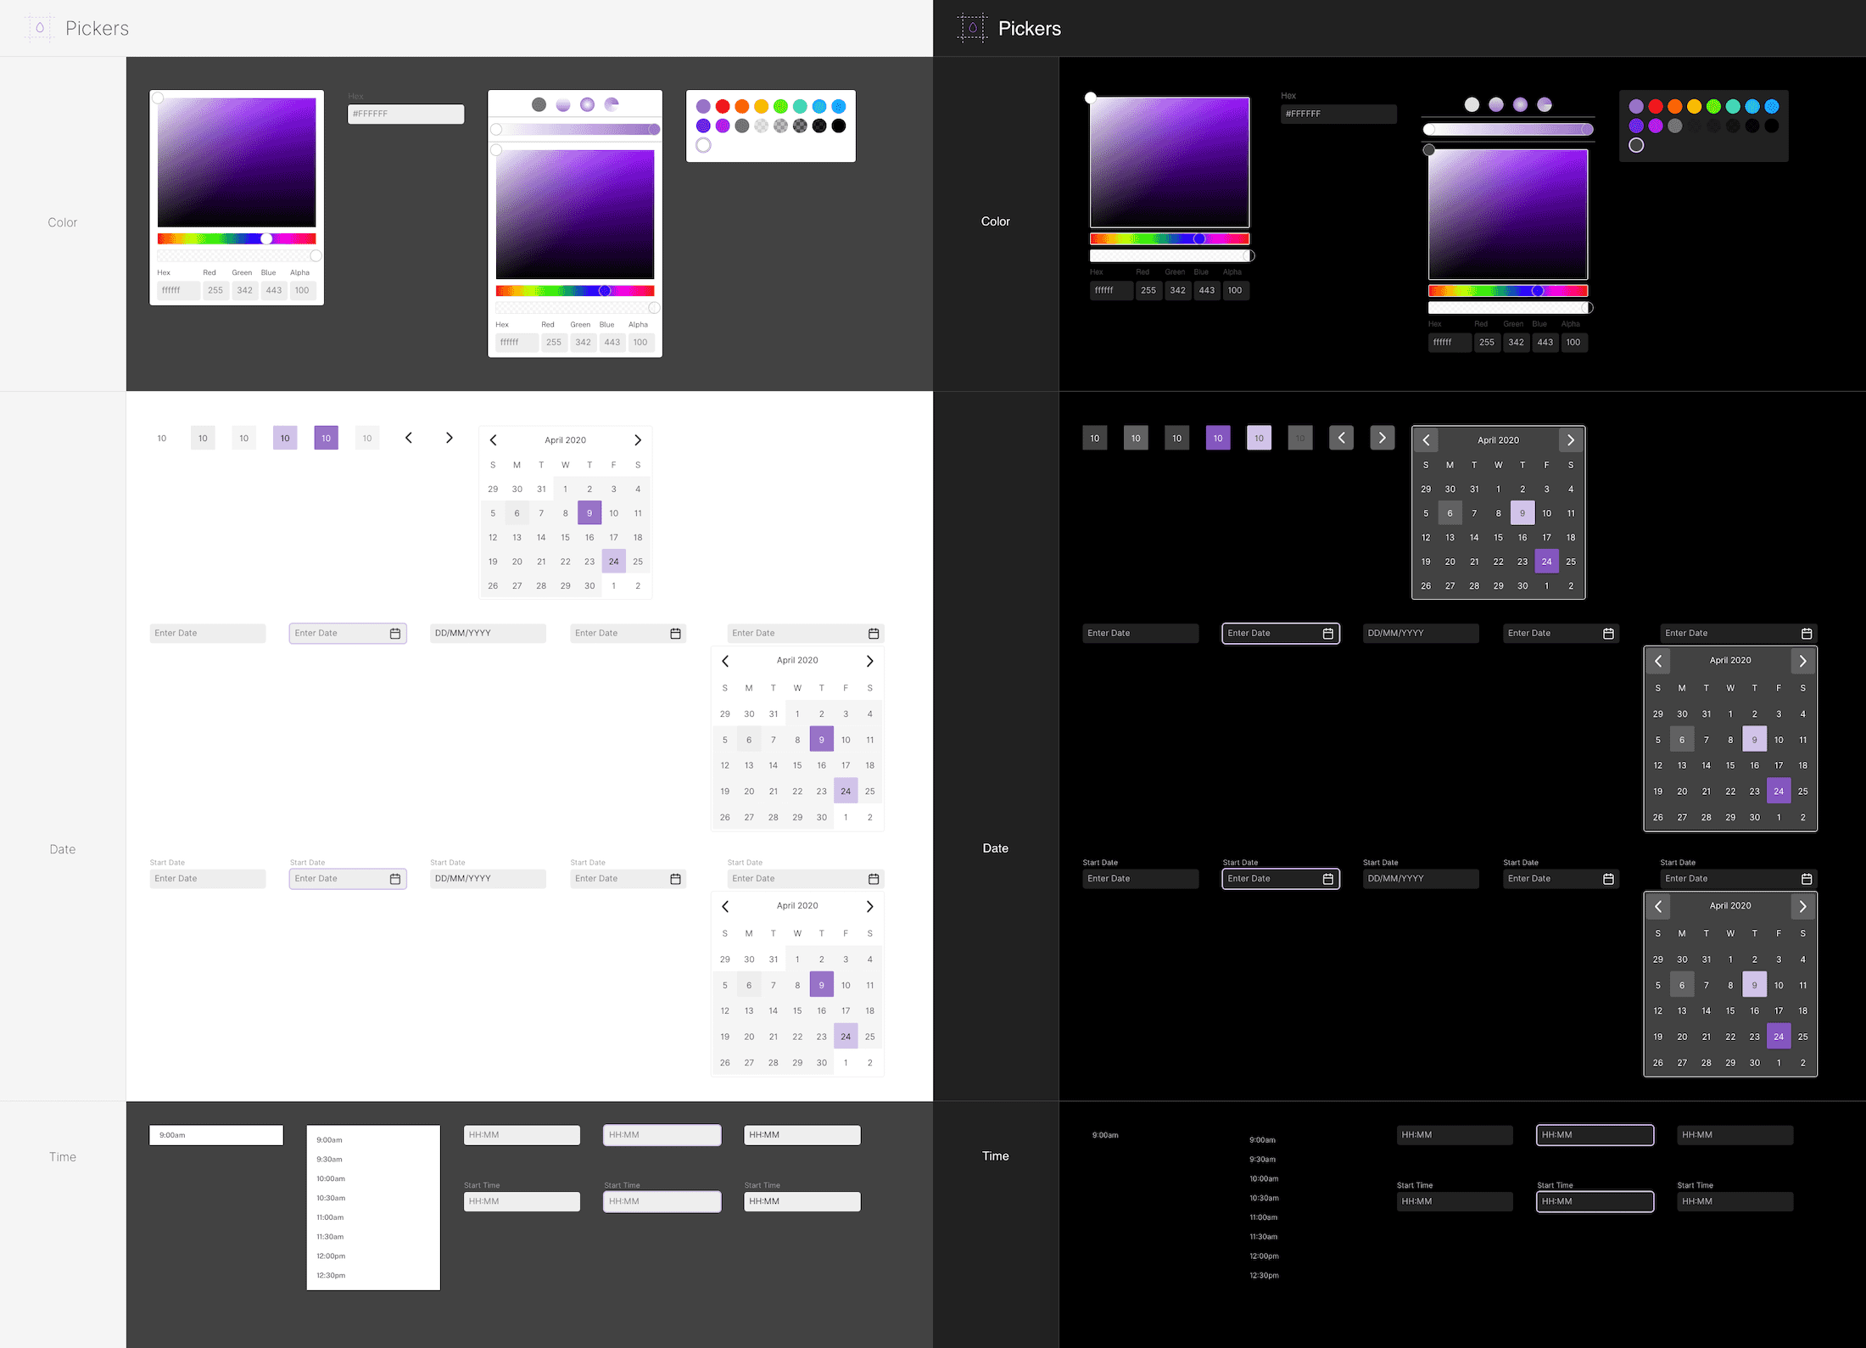1866x1348 pixels.
Task: Select day 6 in dark top calendar
Action: 1450,512
